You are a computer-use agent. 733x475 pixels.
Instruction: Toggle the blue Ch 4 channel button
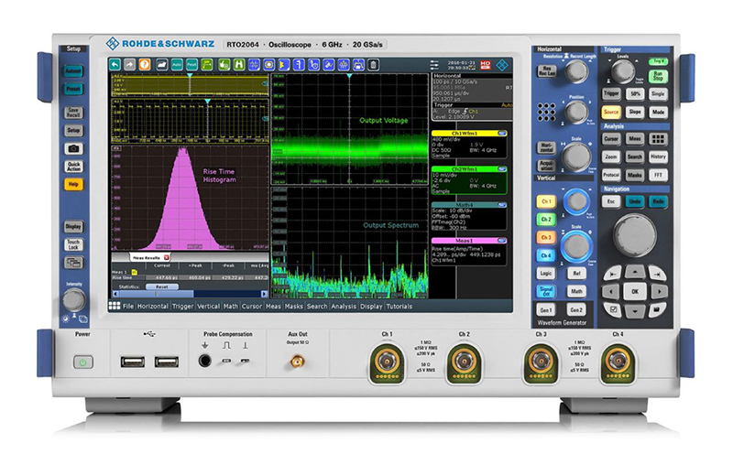click(x=546, y=255)
